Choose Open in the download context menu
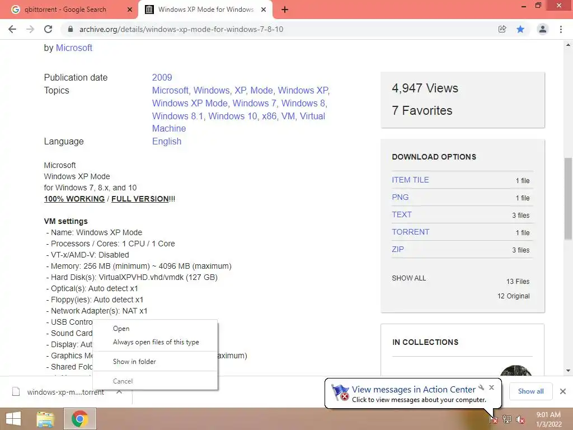 (156, 329)
